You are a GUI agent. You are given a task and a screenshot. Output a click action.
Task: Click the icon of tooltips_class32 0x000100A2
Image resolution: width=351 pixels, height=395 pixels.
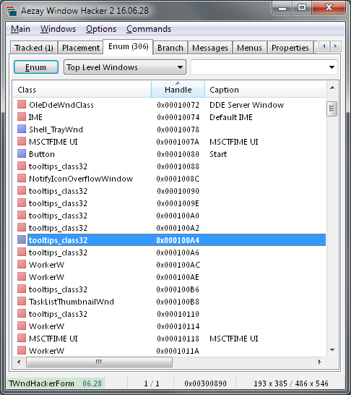pyautogui.click(x=22, y=227)
